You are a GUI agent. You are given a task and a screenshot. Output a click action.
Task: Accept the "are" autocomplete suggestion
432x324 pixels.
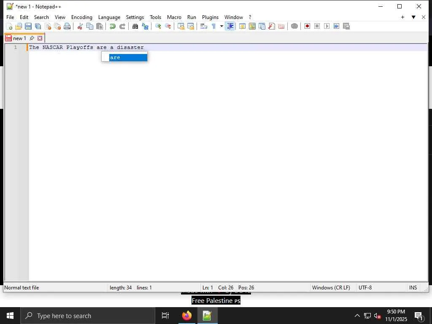[x=128, y=57]
